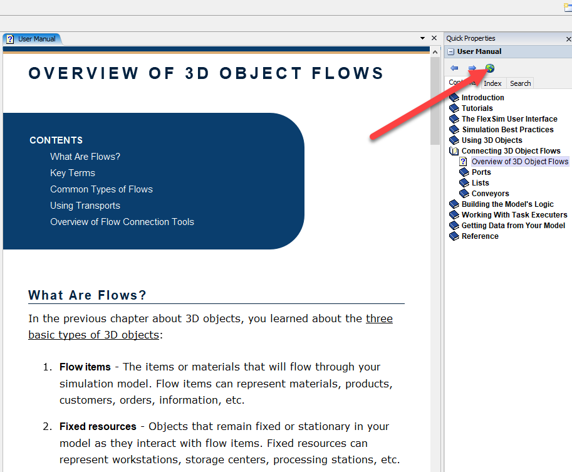The width and height of the screenshot is (572, 472).
Task: Close the Quick Properties panel
Action: coord(568,39)
